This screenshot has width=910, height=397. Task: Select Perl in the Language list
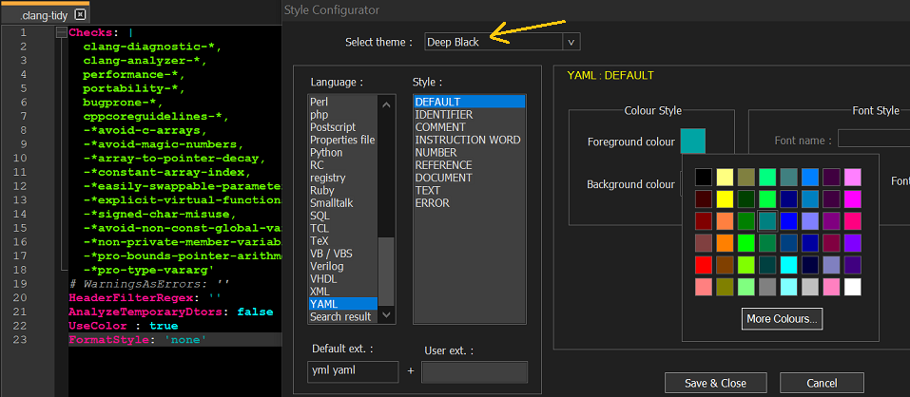[x=342, y=102]
